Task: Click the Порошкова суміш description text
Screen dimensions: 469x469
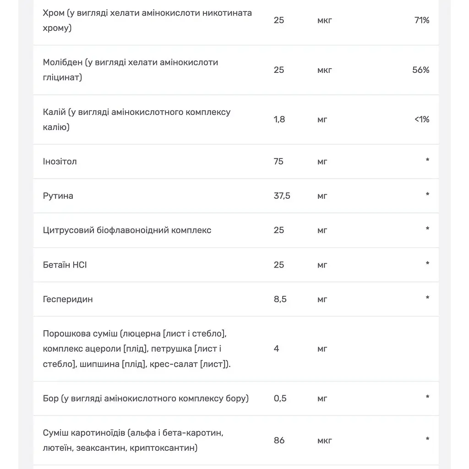Action: 136,349
